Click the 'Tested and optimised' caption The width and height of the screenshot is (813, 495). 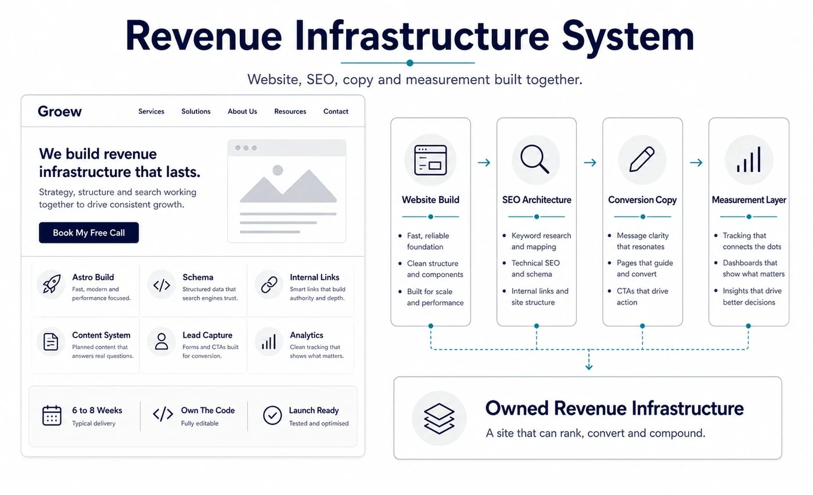319,424
